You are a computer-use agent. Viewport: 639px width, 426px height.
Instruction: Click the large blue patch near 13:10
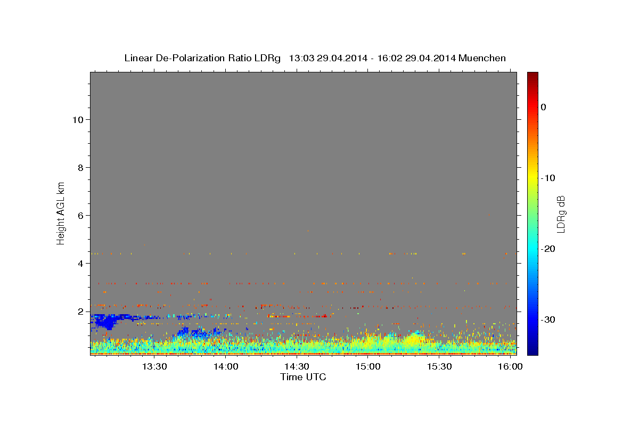[x=108, y=321]
